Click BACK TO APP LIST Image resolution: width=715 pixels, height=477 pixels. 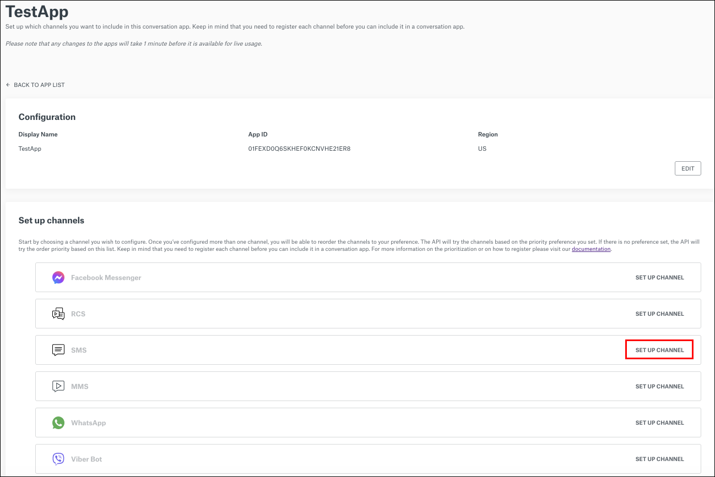(39, 85)
